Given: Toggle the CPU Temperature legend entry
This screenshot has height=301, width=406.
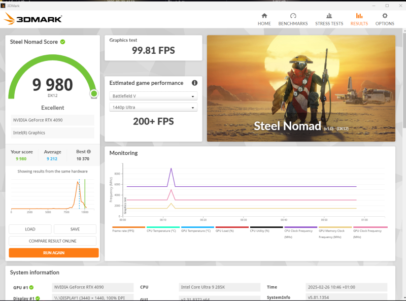Looking at the screenshot, I should click(x=163, y=229).
